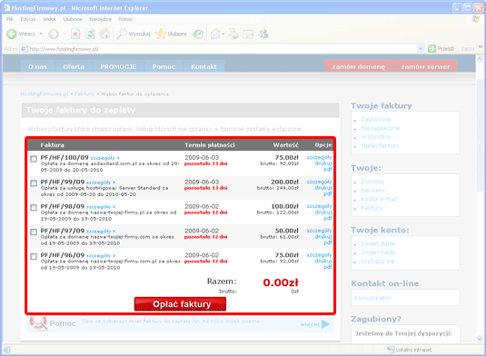Click the Pomoc site navigation tab

pos(164,66)
